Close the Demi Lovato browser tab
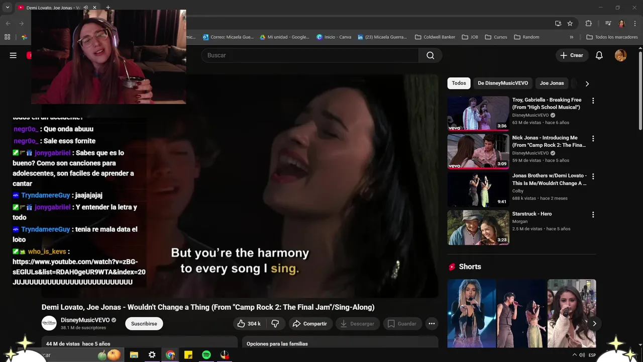This screenshot has width=643, height=362. (94, 8)
